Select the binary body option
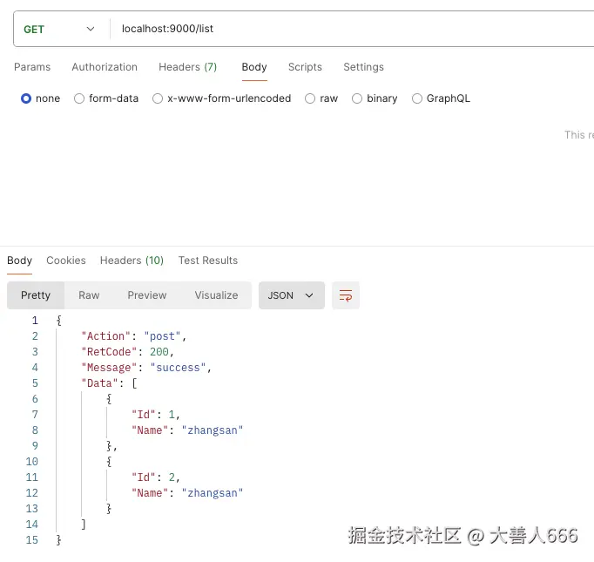Image resolution: width=594 pixels, height=562 pixels. coord(357,98)
